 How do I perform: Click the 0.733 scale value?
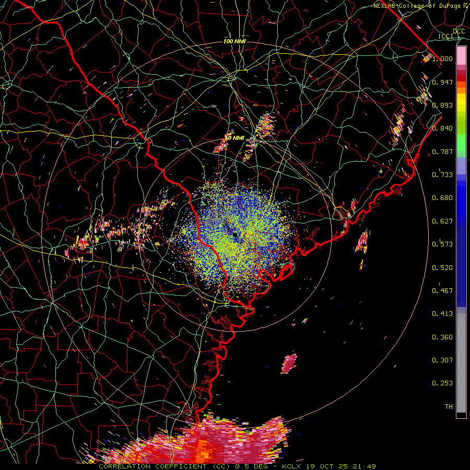(442, 175)
